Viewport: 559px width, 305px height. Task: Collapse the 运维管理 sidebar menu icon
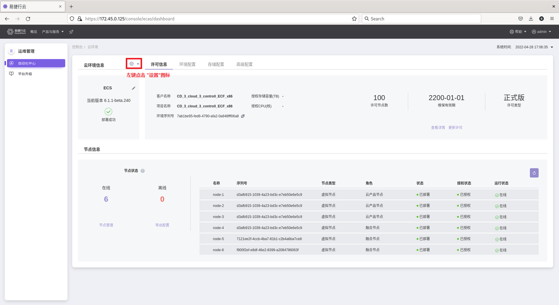pos(11,51)
